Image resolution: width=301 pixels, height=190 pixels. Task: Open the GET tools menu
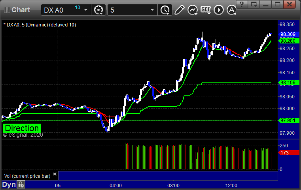[x=206, y=10]
